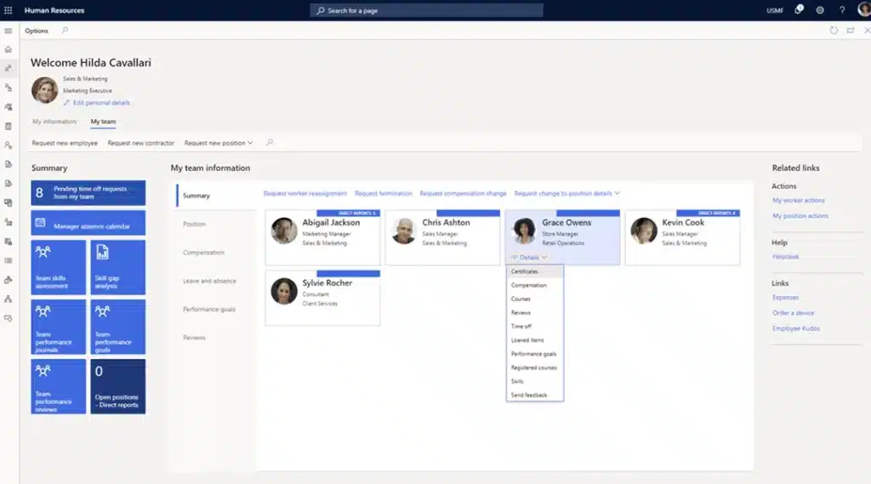Switch to My information tab
871x484 pixels.
tap(54, 122)
